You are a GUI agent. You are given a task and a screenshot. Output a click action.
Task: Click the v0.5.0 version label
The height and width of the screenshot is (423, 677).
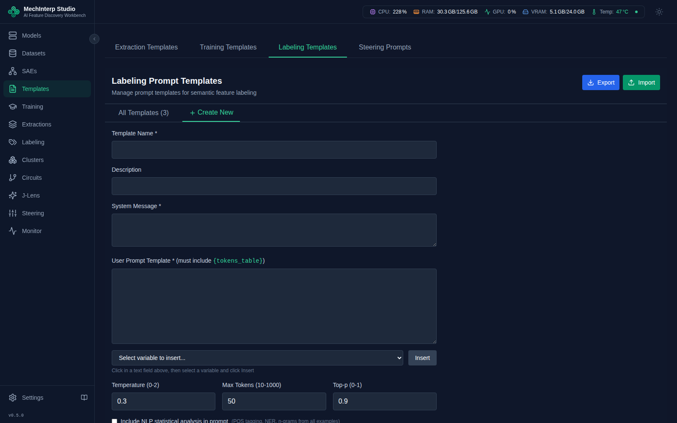(x=16, y=415)
